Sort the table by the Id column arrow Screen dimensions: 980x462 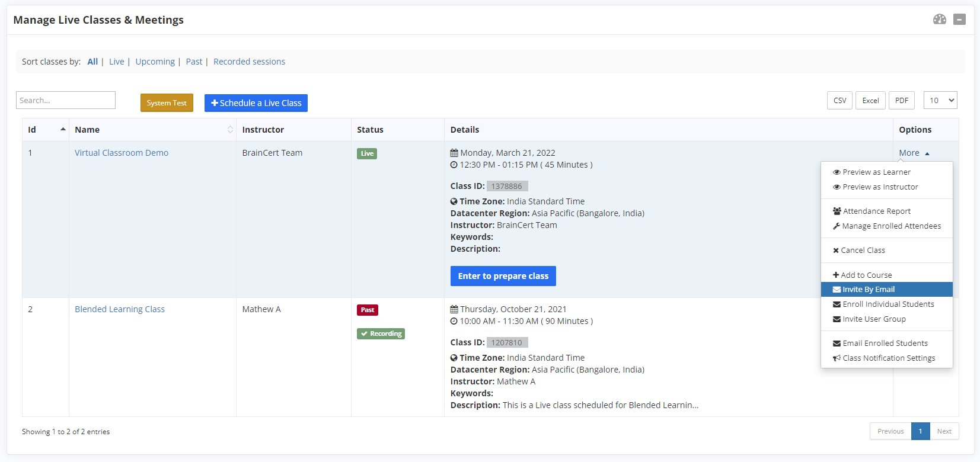pos(63,129)
